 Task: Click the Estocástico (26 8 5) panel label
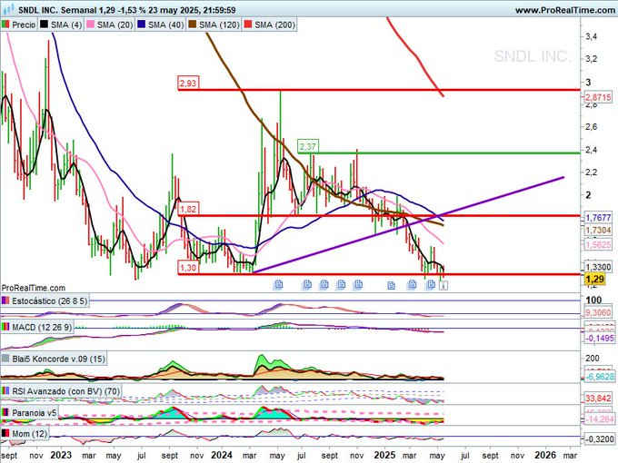click(50, 301)
